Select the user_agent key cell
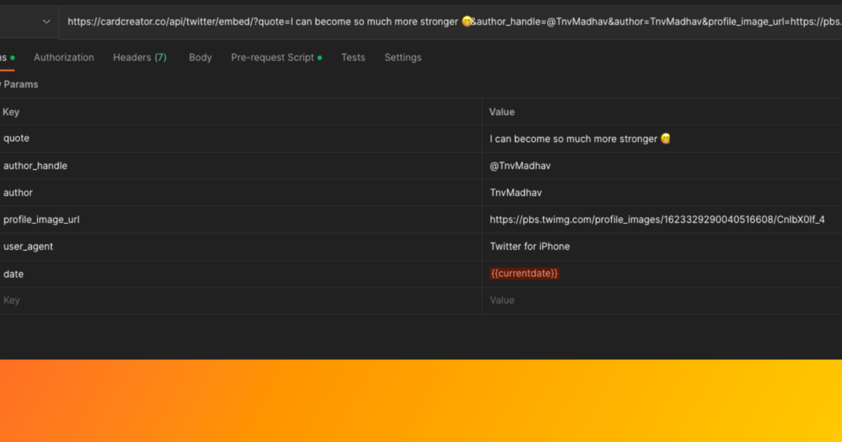This screenshot has height=442, width=842. [28, 246]
